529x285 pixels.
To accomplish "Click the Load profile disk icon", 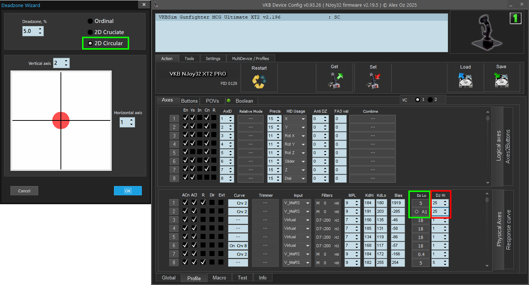I will point(465,80).
